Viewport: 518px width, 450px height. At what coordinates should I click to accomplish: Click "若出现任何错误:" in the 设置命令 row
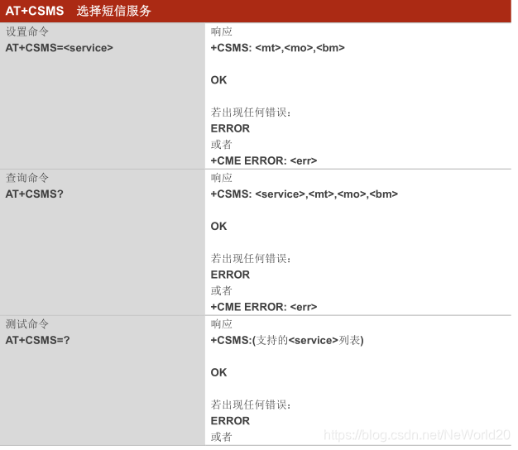point(251,112)
